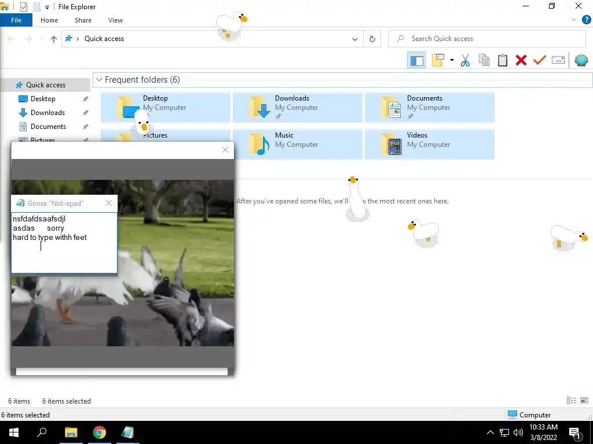Click the Paste clipboard icon
Image resolution: width=593 pixels, height=444 pixels.
pos(502,60)
